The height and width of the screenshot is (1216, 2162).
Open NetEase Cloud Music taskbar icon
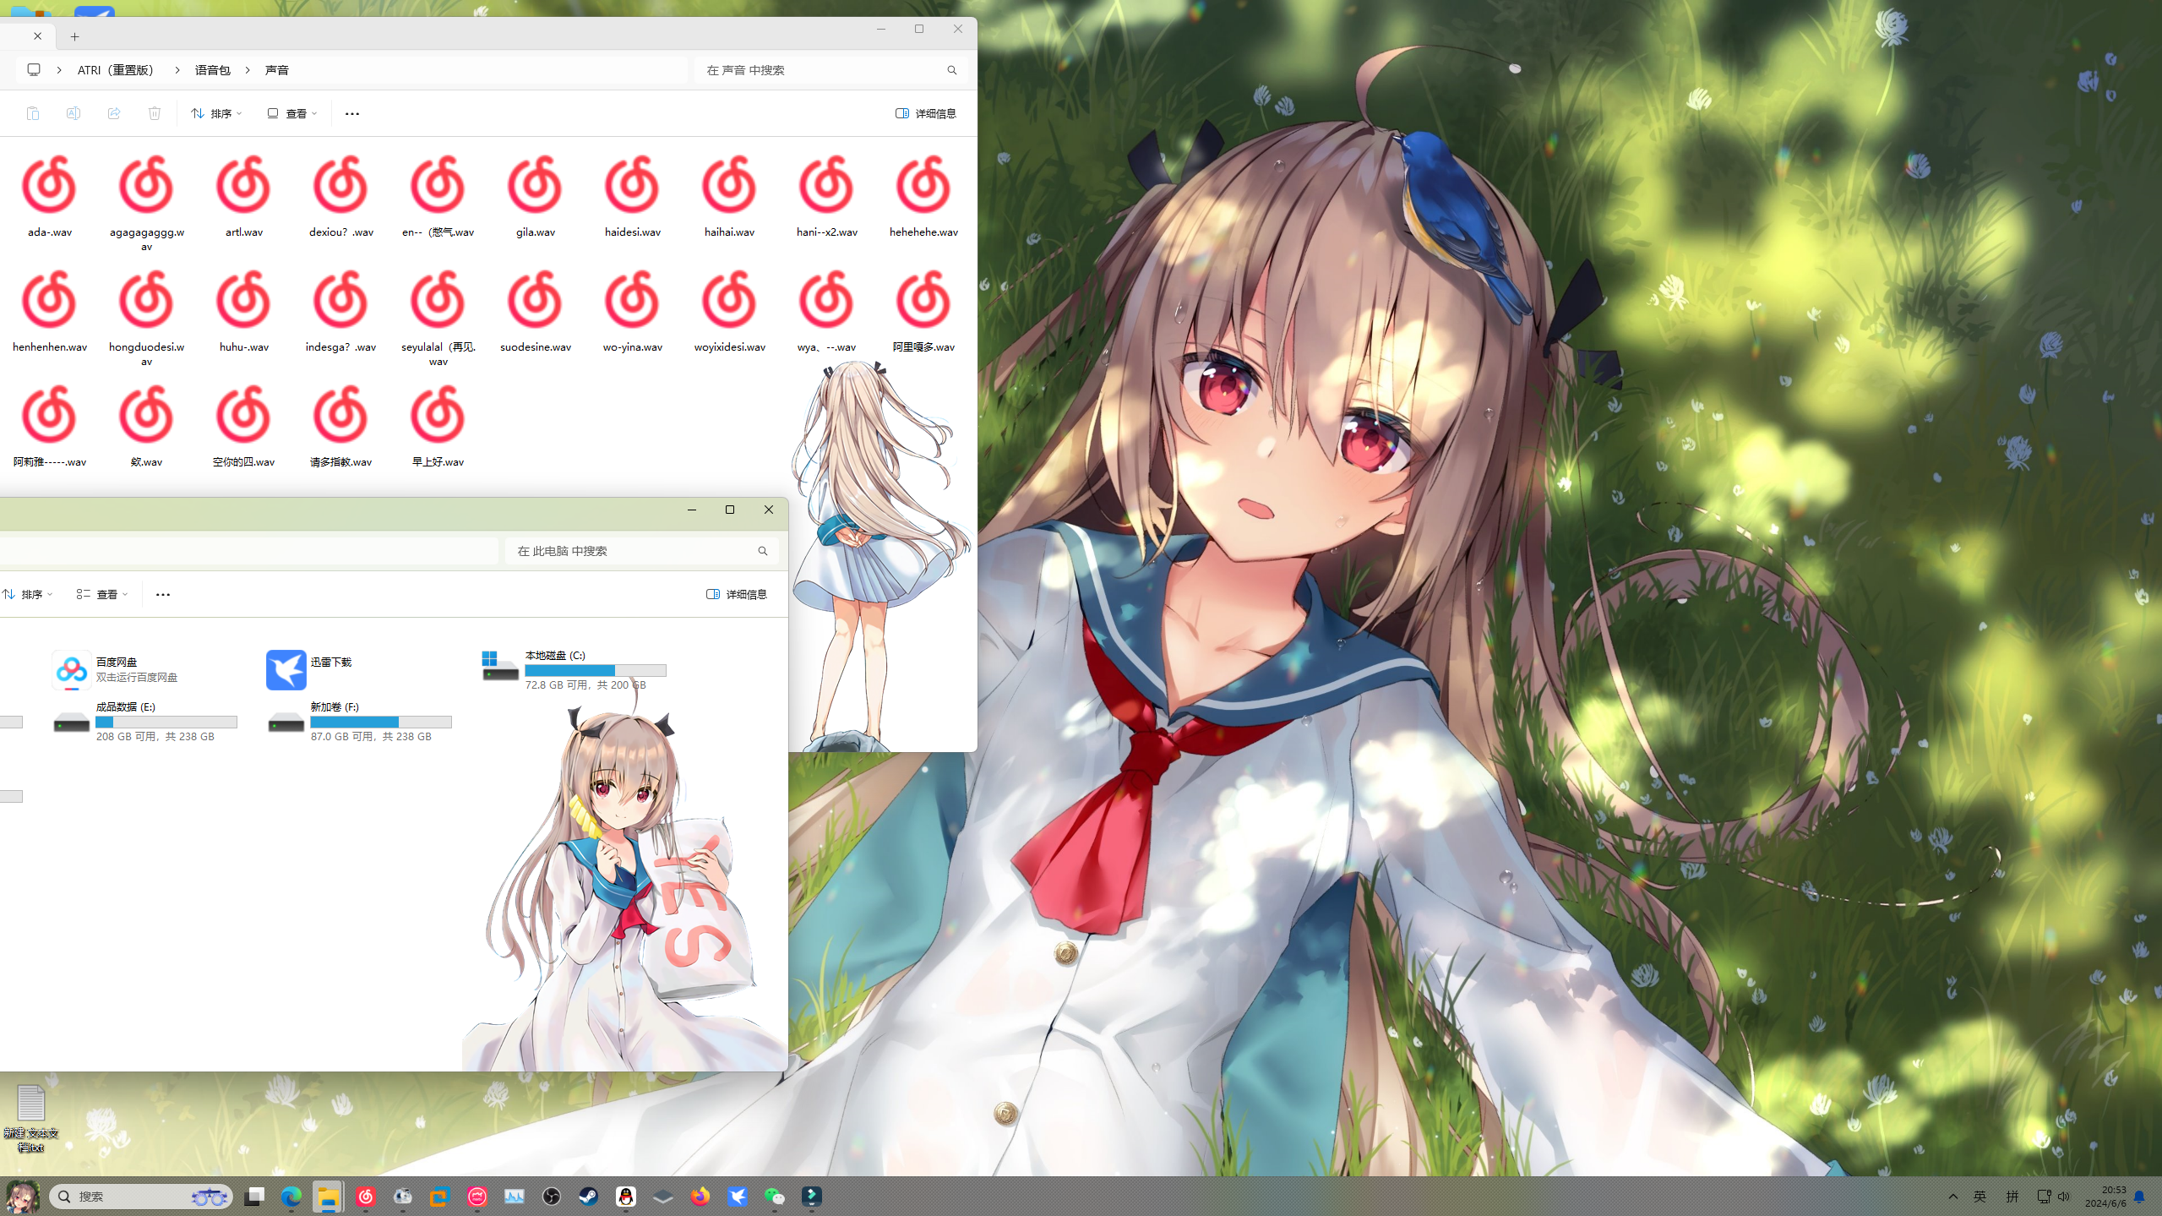tap(366, 1197)
